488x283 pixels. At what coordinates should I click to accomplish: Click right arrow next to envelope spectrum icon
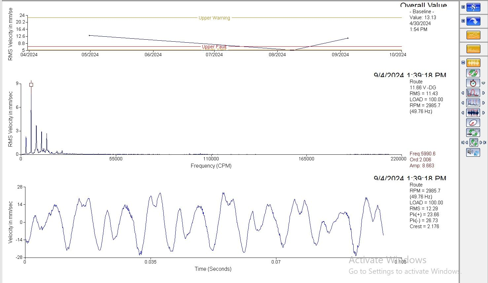[484, 93]
